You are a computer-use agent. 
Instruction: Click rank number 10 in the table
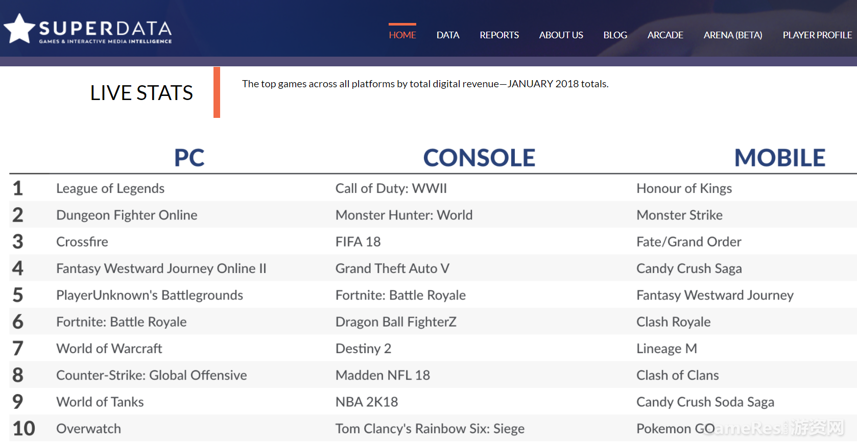point(24,429)
